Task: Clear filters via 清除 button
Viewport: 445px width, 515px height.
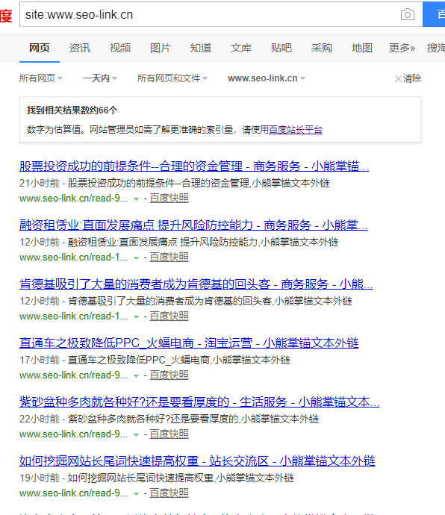Action: click(408, 78)
